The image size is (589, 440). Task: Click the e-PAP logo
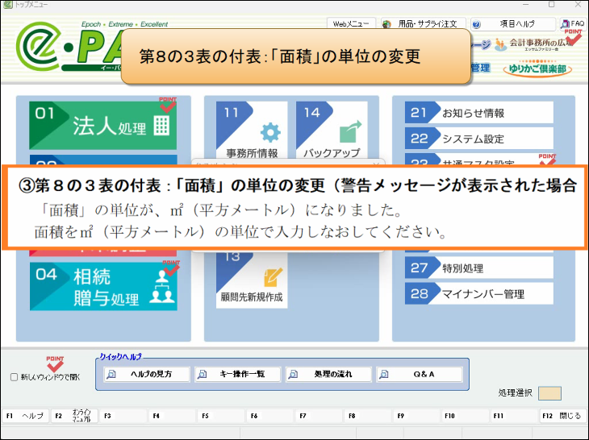[69, 48]
